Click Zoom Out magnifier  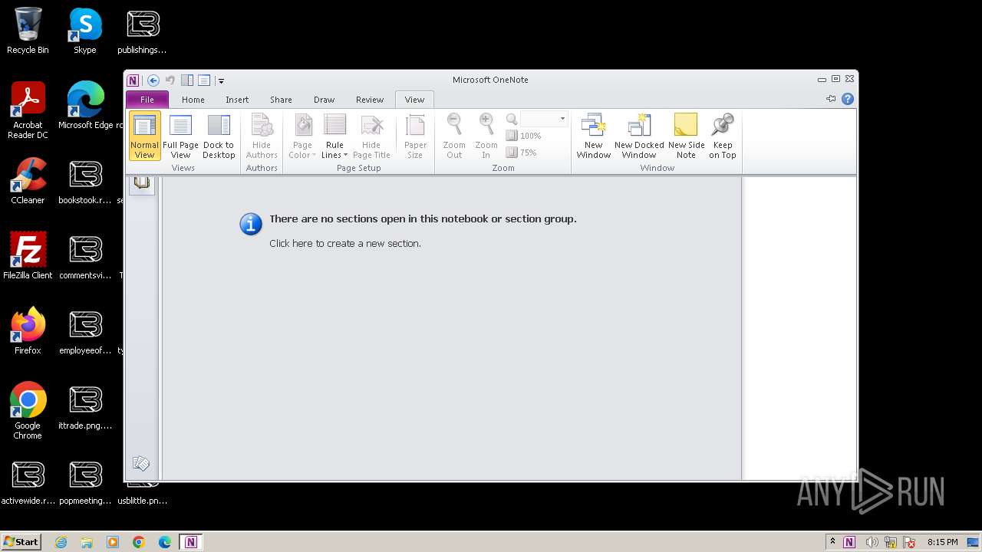click(454, 136)
